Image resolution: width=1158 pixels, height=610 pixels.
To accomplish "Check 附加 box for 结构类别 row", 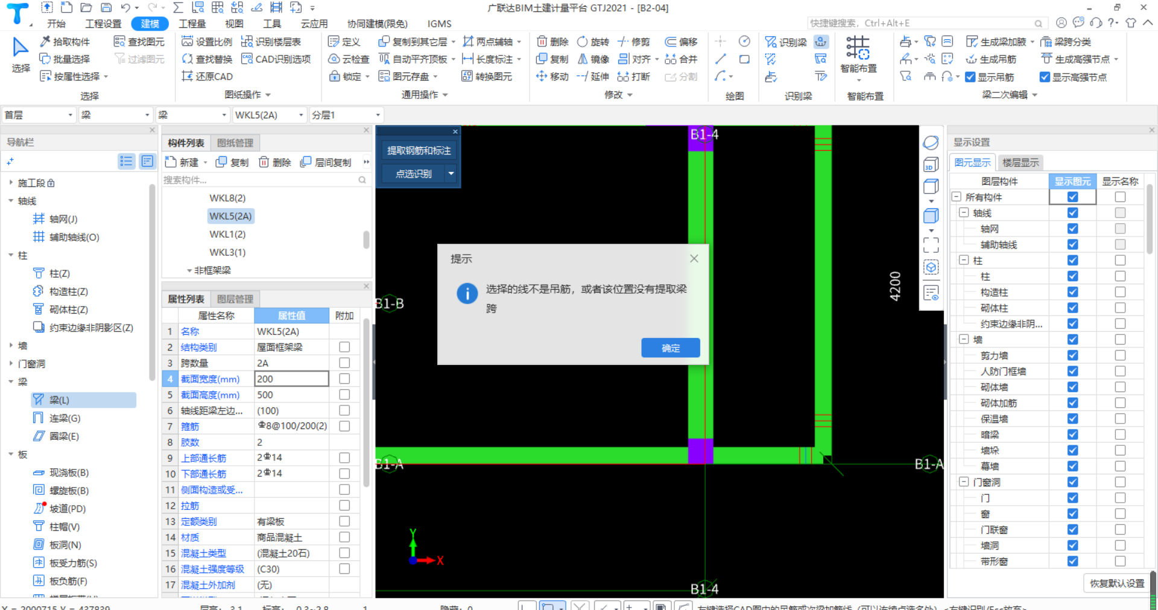I will [x=344, y=347].
